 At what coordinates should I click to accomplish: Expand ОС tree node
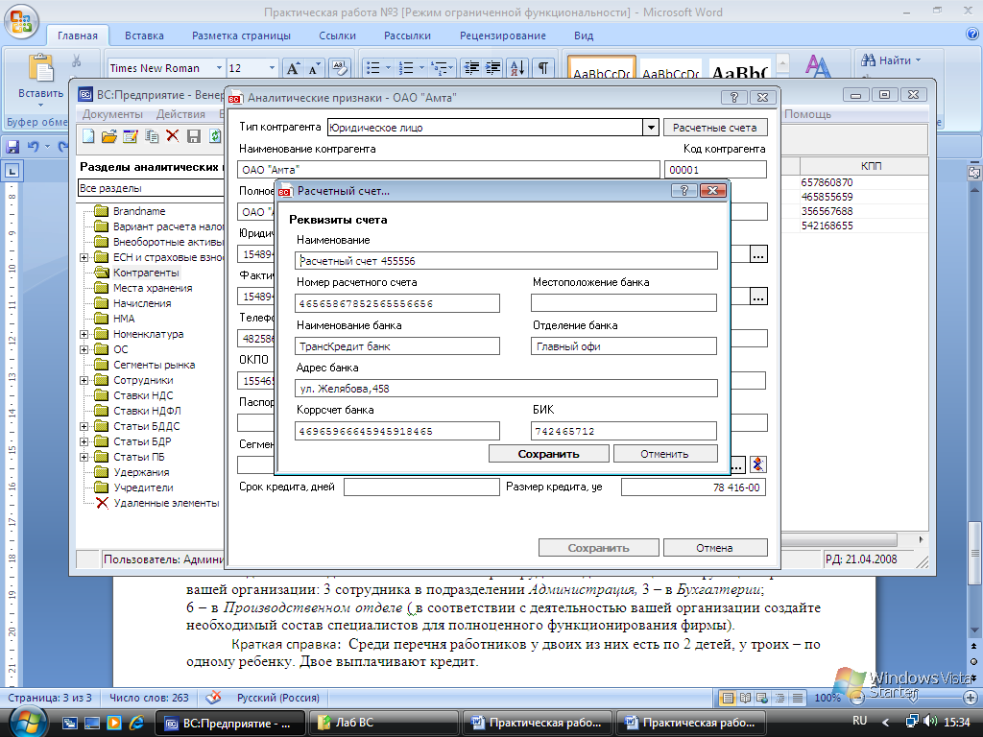point(84,349)
